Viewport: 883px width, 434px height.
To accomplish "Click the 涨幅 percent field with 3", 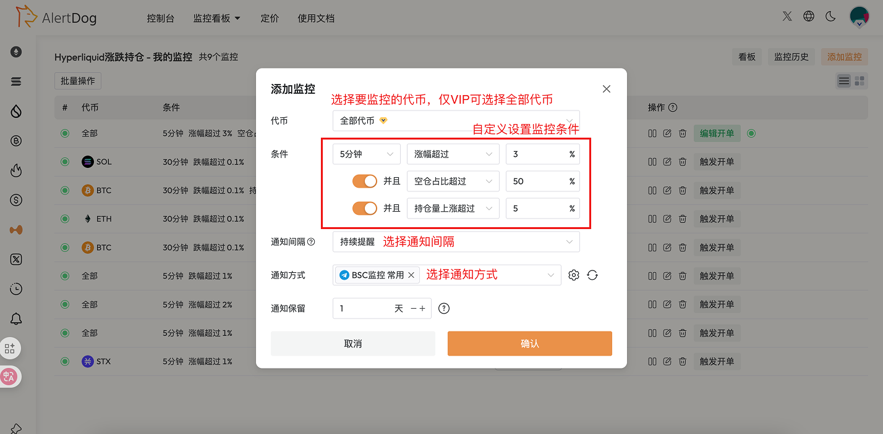I will (x=543, y=154).
